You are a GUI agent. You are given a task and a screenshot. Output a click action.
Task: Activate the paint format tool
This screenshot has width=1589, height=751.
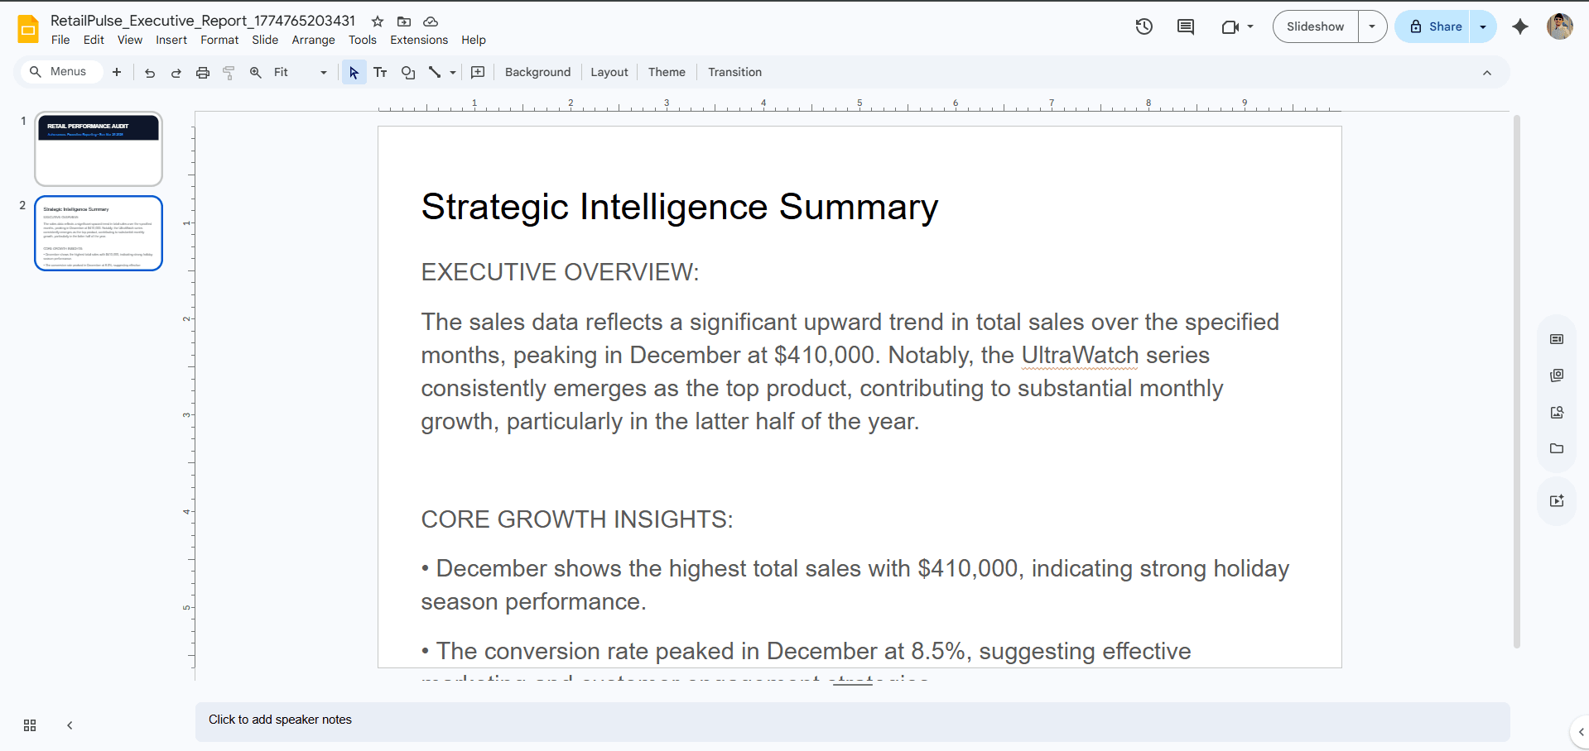pos(229,72)
